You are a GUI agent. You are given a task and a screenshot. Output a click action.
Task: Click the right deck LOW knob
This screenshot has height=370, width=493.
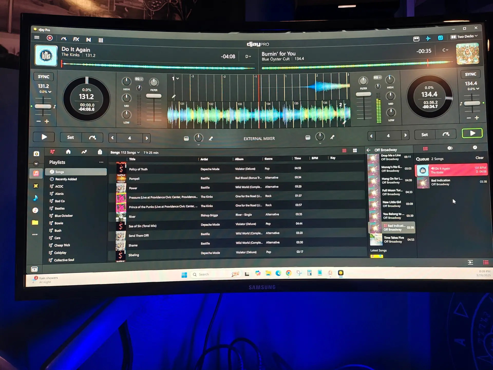tap(391, 112)
